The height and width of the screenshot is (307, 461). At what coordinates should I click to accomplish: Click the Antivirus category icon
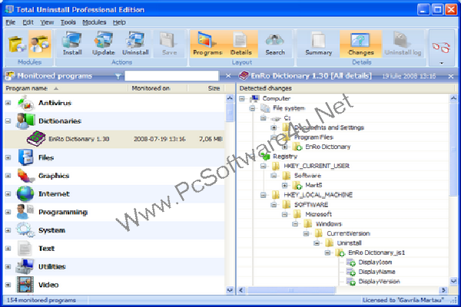click(x=25, y=104)
